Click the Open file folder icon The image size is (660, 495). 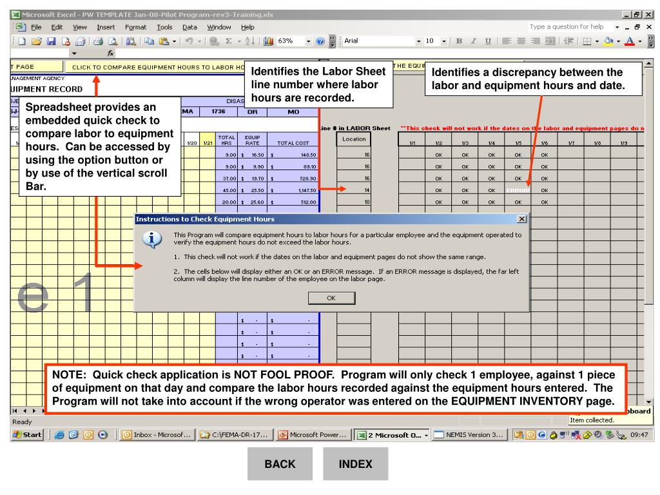(37, 41)
